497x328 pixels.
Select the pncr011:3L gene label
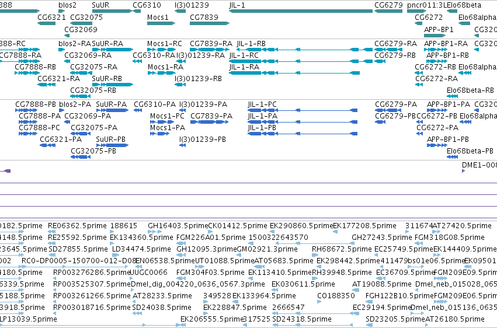[x=427, y=5]
